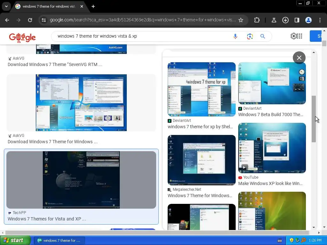Open windows 7 theme for xp DeviantArt thumbnail
Image resolution: width=327 pixels, height=245 pixels.
click(x=202, y=89)
